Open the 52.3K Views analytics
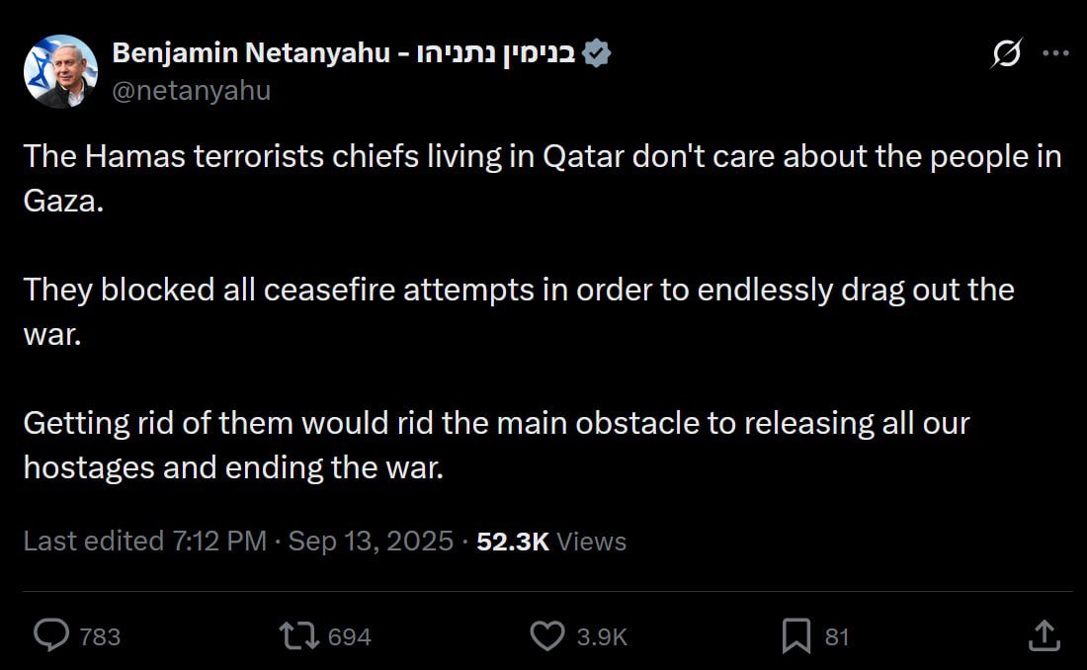The image size is (1087, 670). (550, 542)
